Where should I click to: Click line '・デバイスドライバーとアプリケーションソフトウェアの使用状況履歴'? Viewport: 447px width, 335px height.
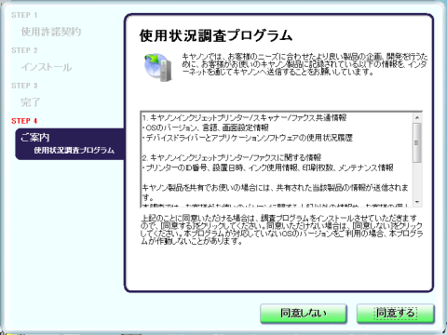pyautogui.click(x=248, y=138)
